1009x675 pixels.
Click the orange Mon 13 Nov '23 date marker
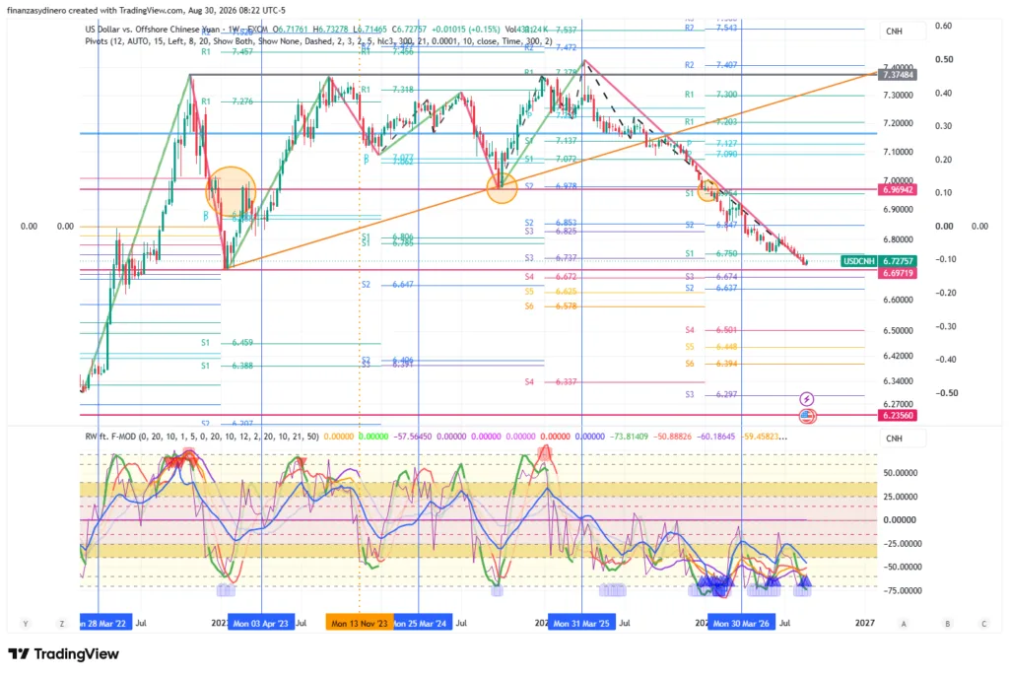(360, 623)
